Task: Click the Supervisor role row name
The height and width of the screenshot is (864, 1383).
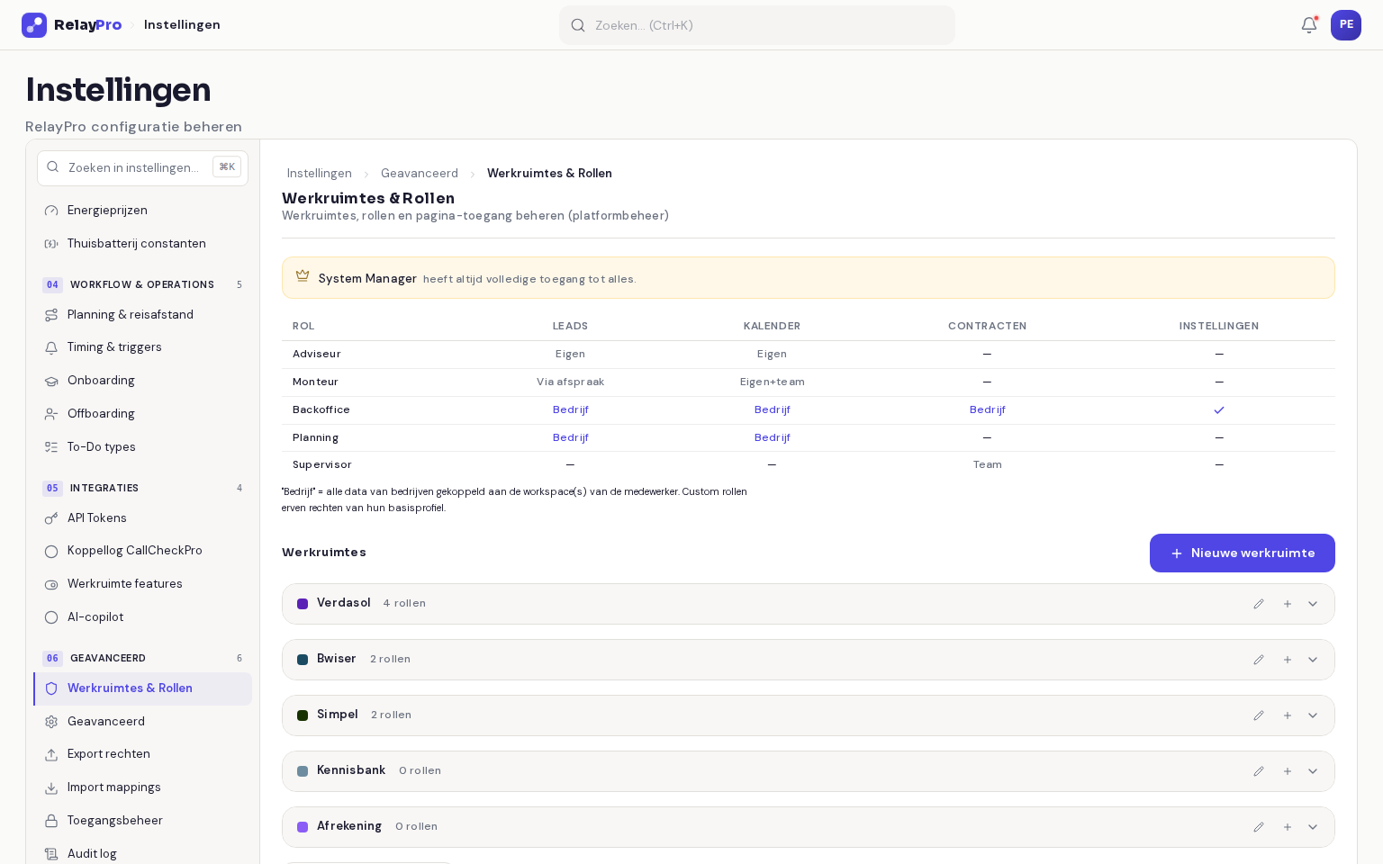Action: [x=322, y=465]
